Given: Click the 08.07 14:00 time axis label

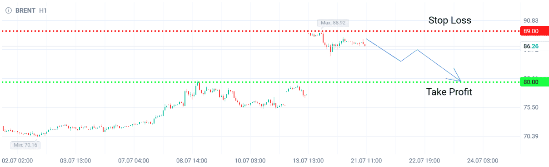Looking at the screenshot, I should (192, 160).
